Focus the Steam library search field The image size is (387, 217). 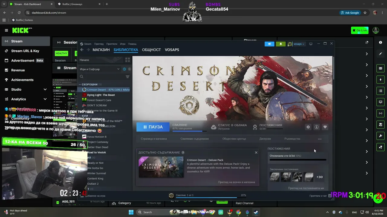click(x=101, y=77)
